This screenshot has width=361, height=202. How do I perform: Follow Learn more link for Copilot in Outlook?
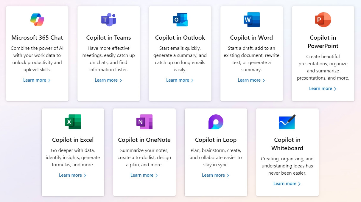180,80
